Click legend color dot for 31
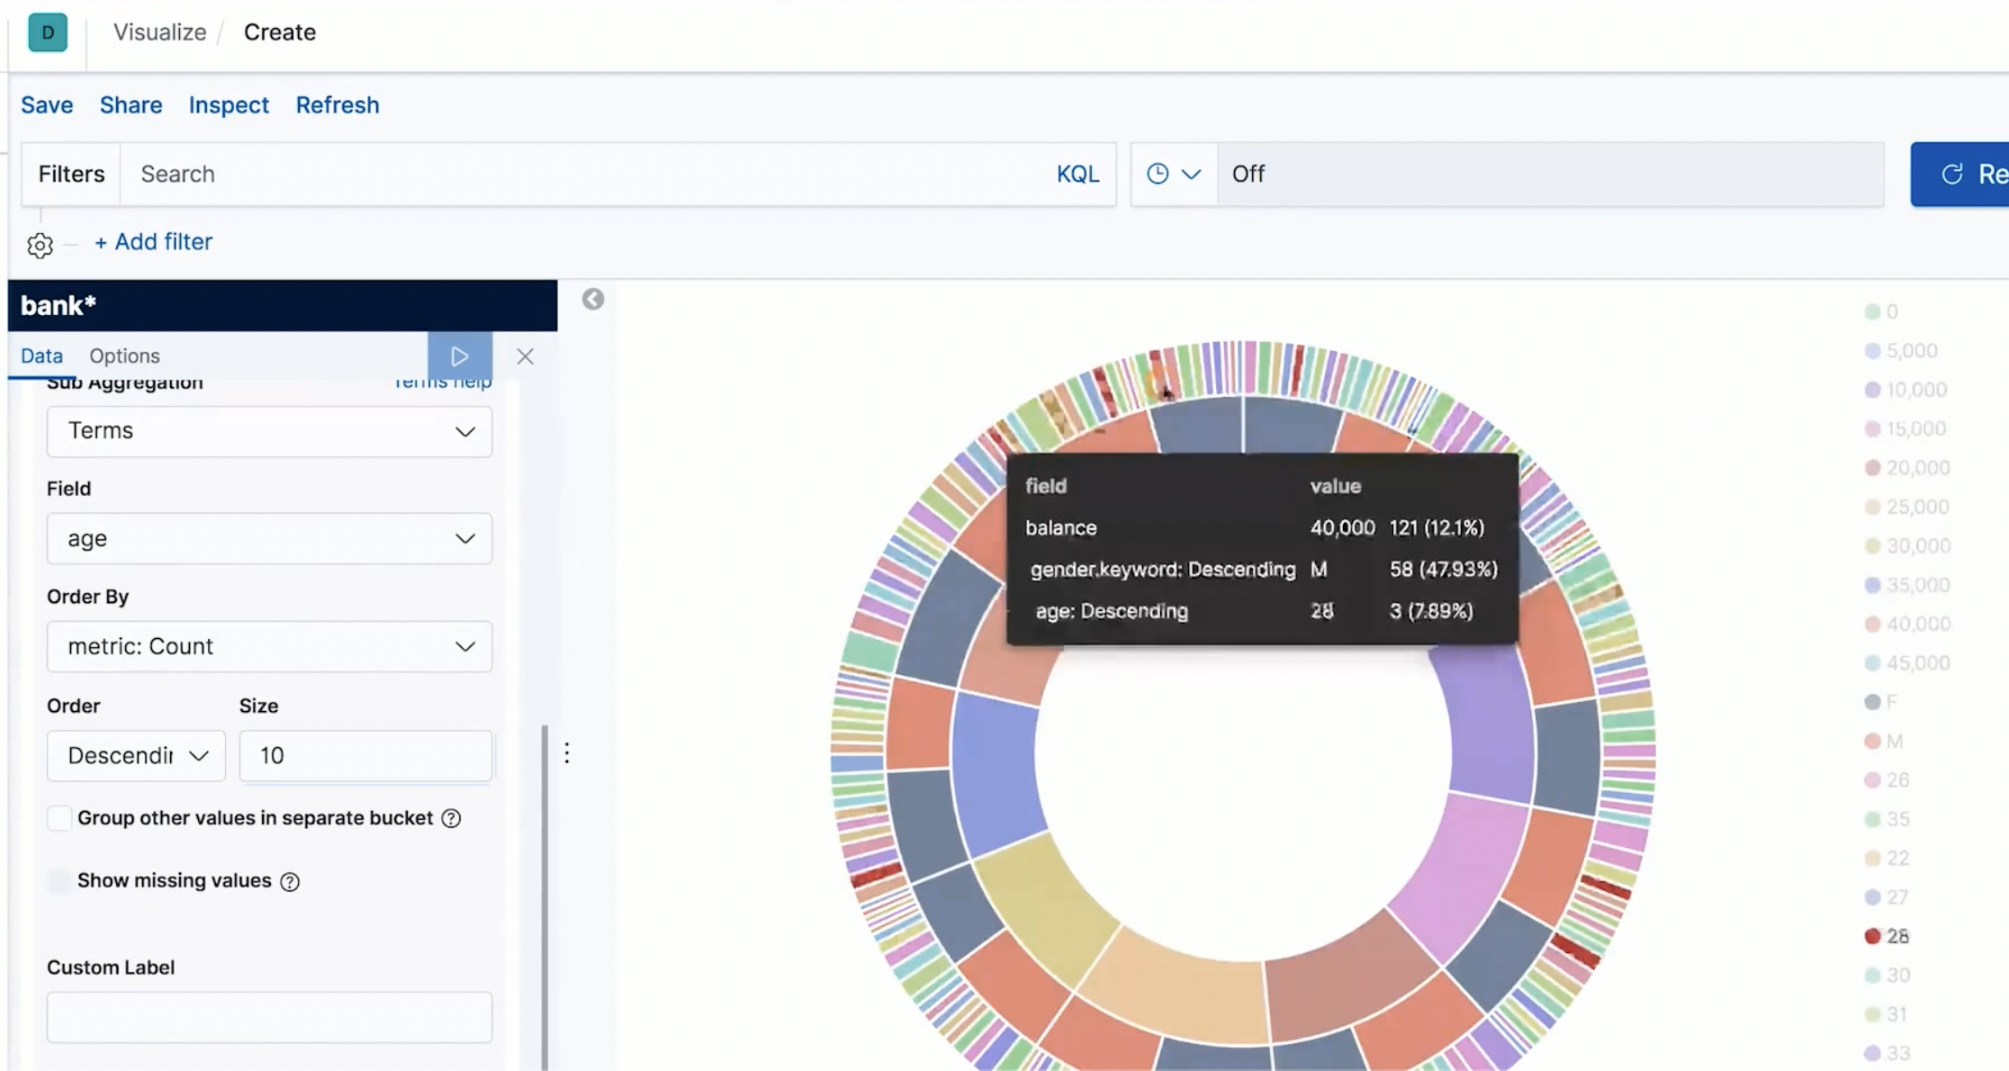Image resolution: width=2009 pixels, height=1071 pixels. (x=1872, y=1014)
